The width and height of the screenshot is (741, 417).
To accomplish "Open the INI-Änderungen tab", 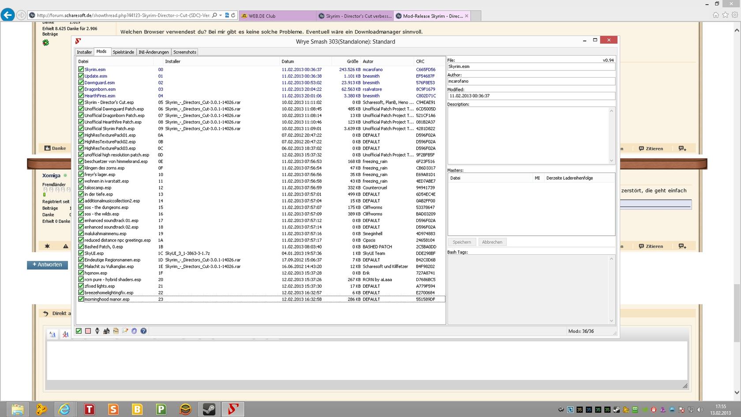I will coord(153,52).
